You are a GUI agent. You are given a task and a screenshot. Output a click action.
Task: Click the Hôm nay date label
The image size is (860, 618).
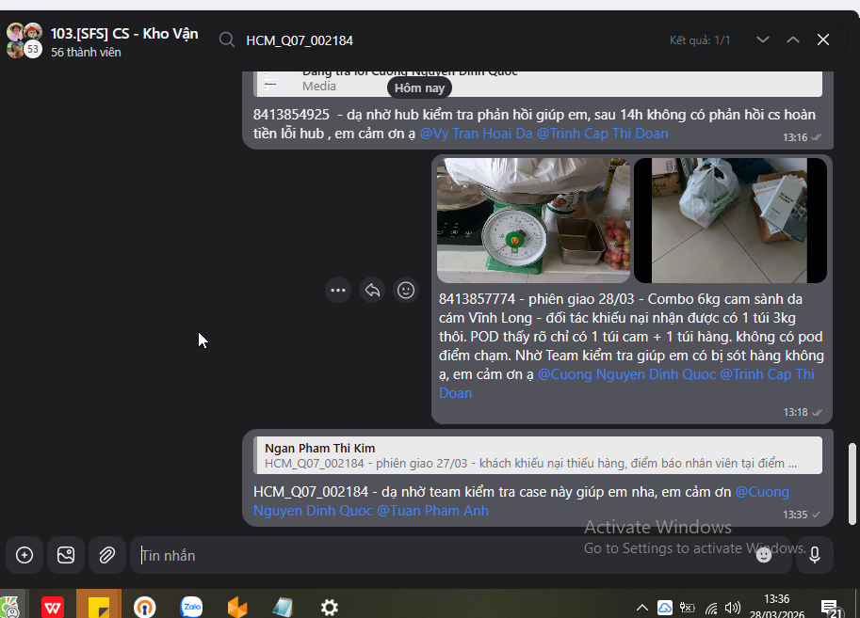tap(419, 87)
